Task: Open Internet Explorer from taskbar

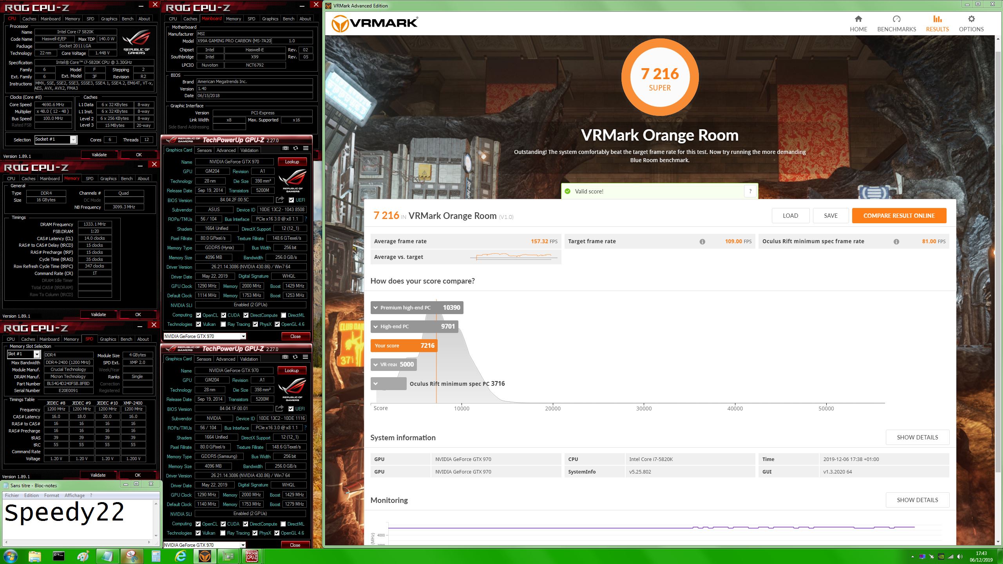Action: [180, 557]
